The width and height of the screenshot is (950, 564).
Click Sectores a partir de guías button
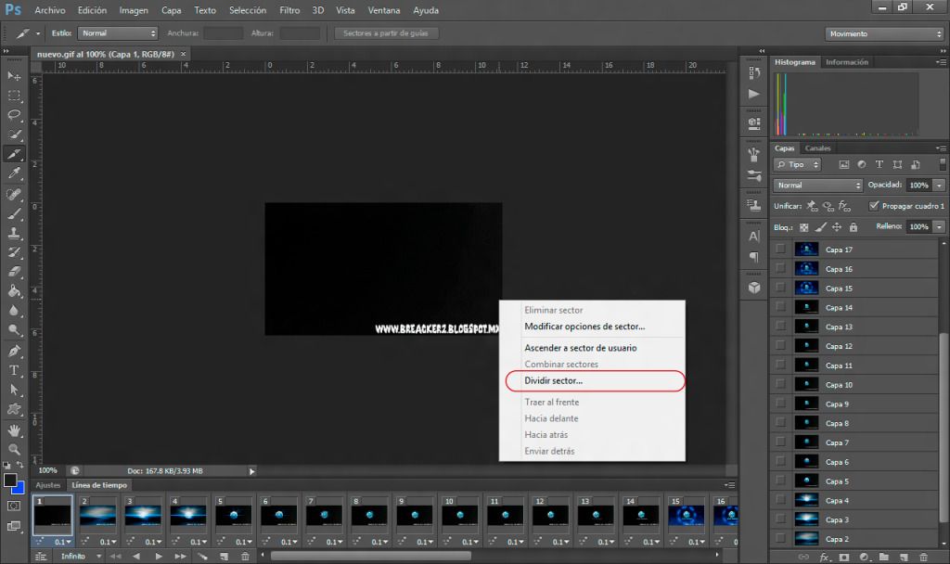click(x=386, y=33)
